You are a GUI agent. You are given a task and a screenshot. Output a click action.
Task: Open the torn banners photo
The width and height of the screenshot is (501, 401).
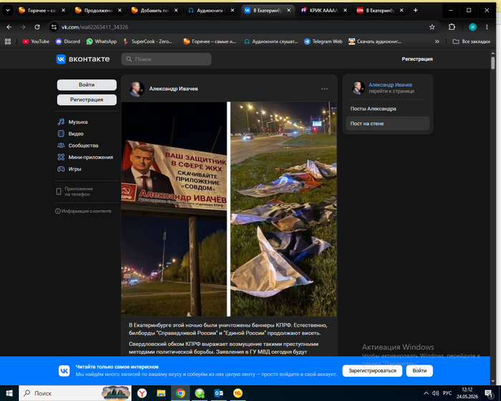(283, 209)
